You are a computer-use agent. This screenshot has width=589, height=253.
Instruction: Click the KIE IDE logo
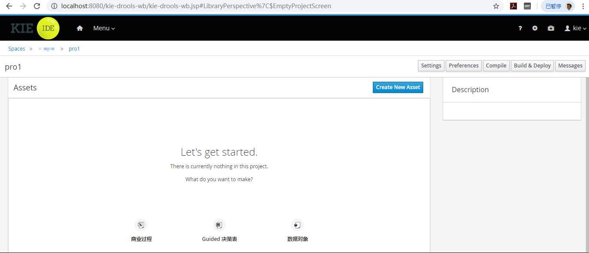(35, 28)
